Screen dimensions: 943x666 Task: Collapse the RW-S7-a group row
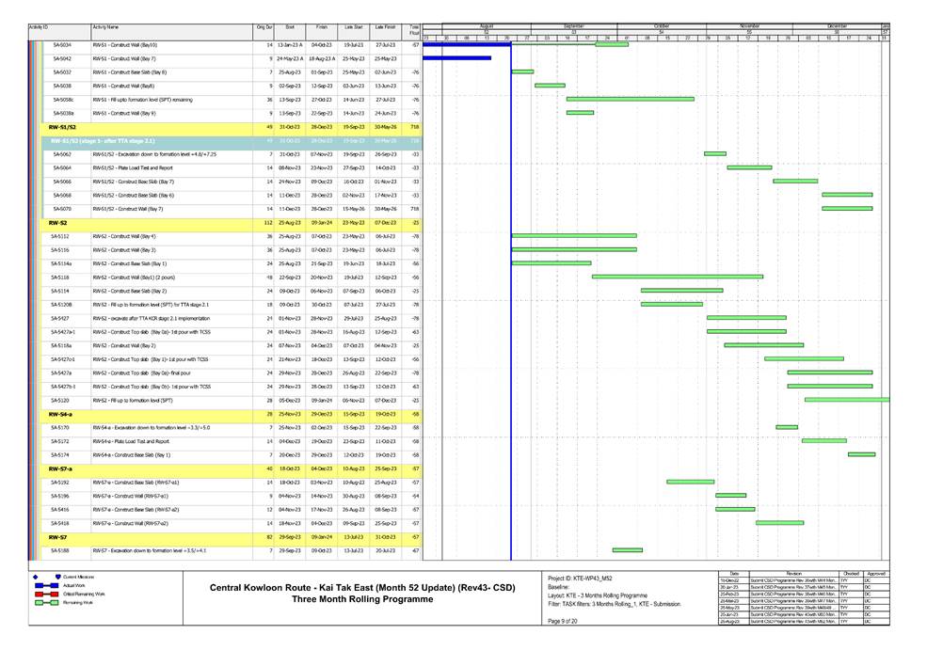tap(60, 468)
